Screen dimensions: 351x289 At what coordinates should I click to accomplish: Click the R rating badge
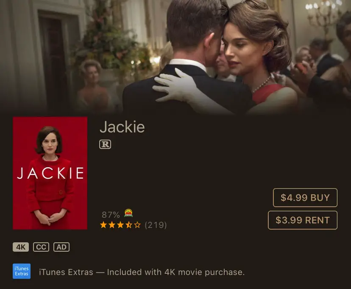pos(105,144)
